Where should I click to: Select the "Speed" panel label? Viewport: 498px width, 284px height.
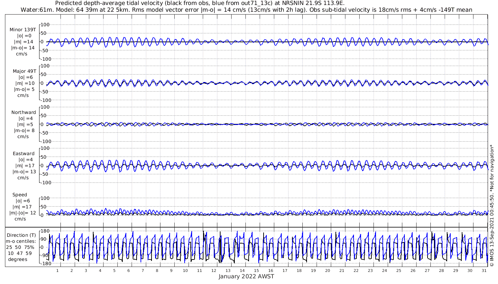20,195
